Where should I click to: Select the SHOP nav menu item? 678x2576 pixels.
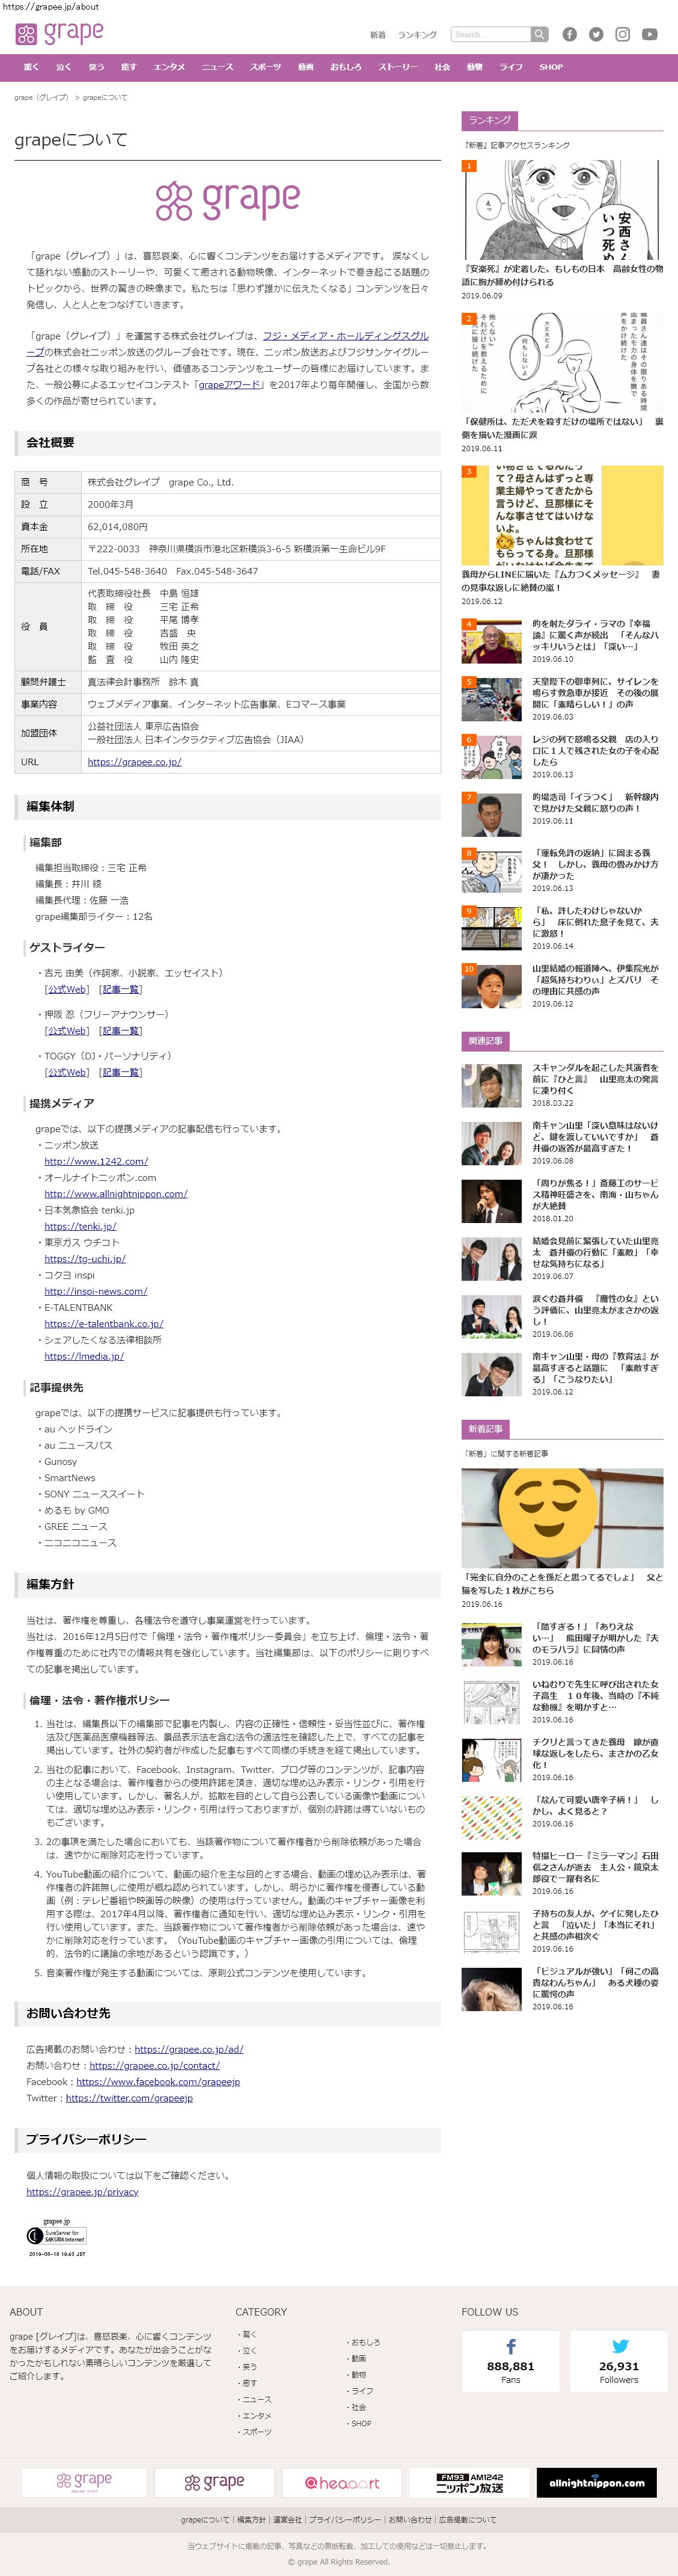551,67
